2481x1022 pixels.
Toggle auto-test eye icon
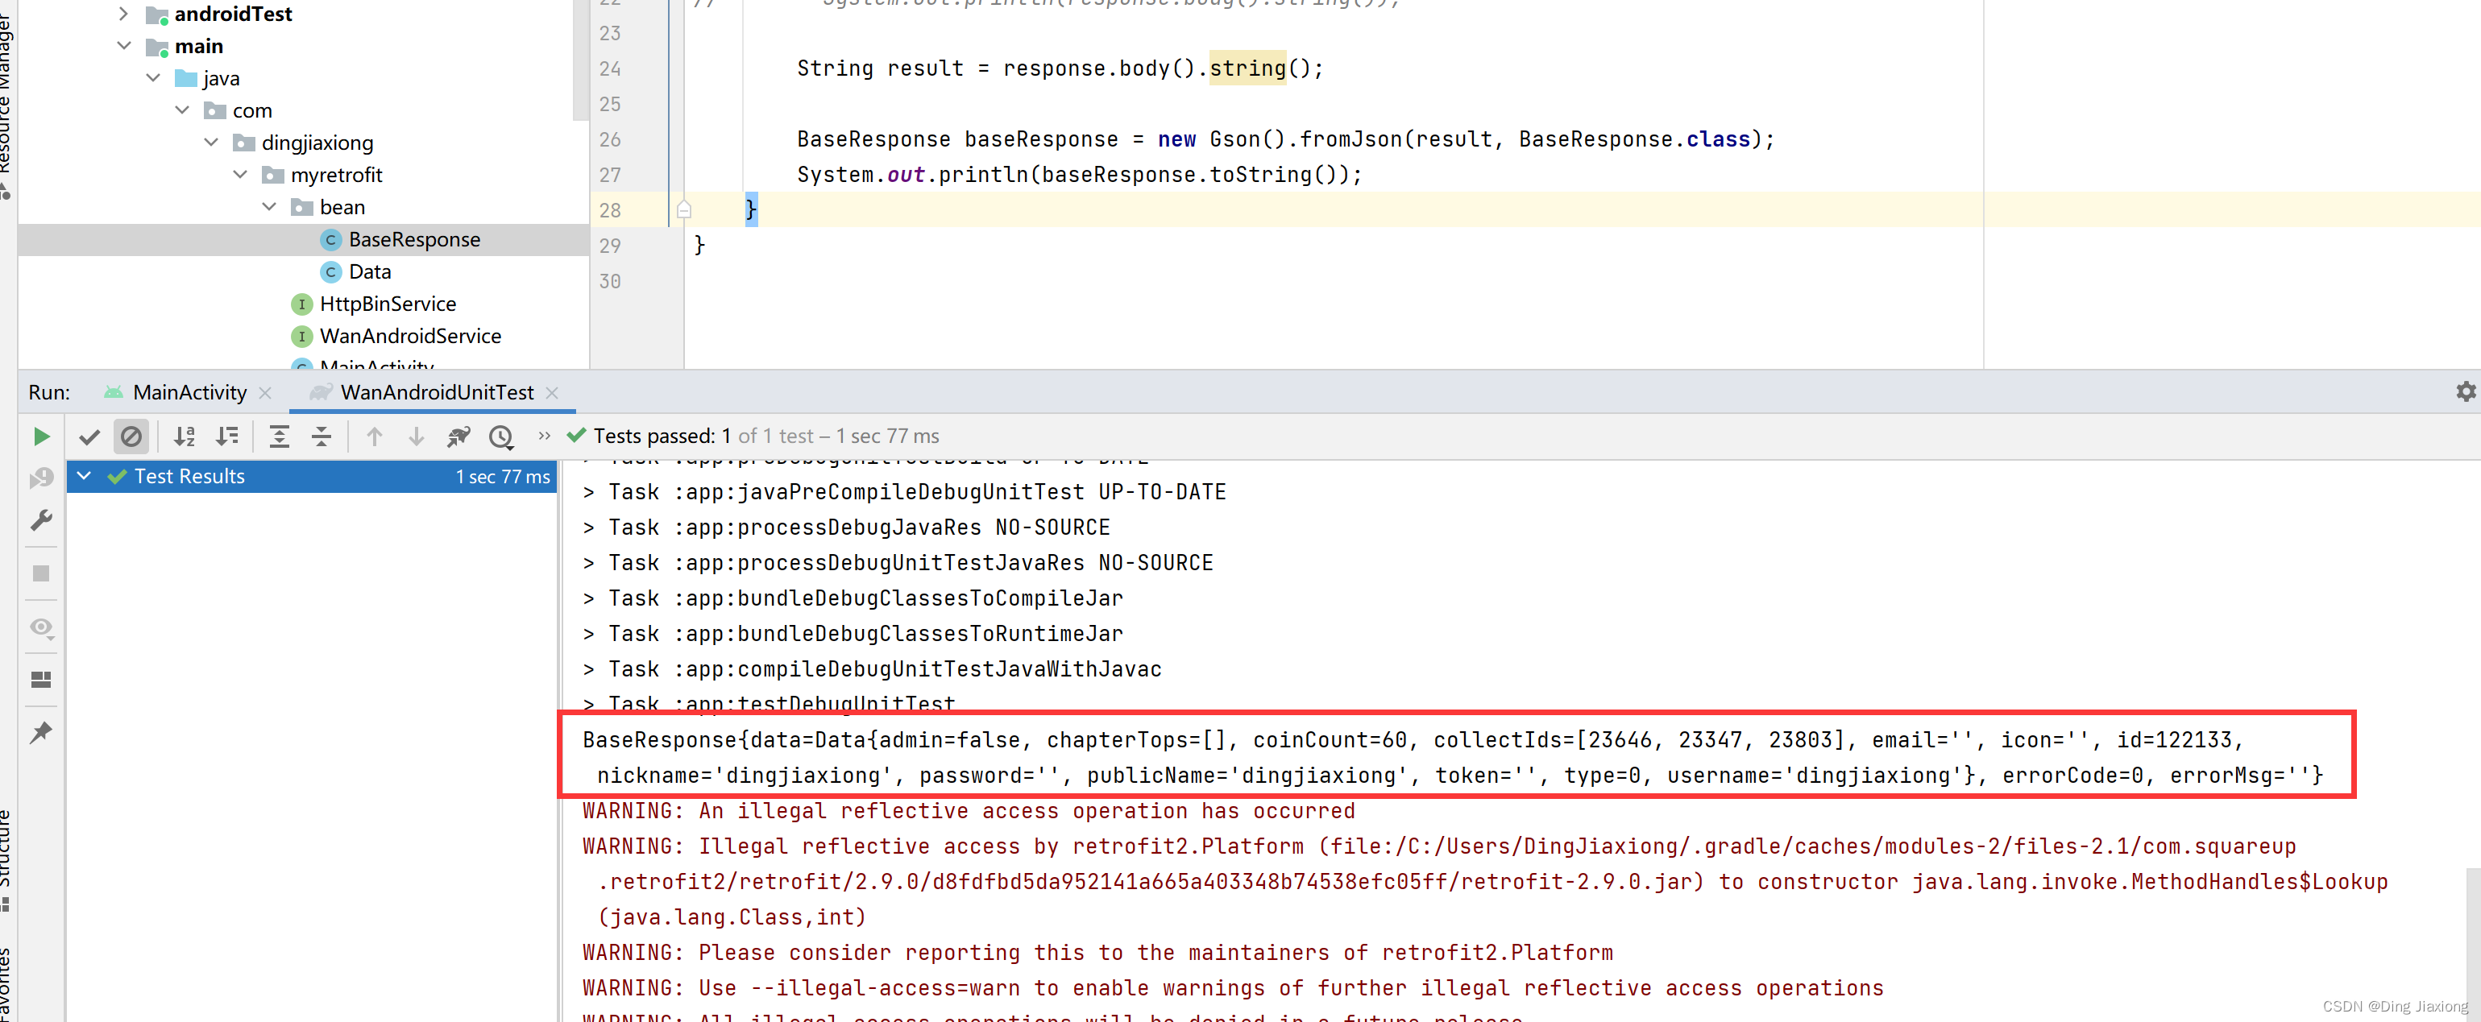41,627
